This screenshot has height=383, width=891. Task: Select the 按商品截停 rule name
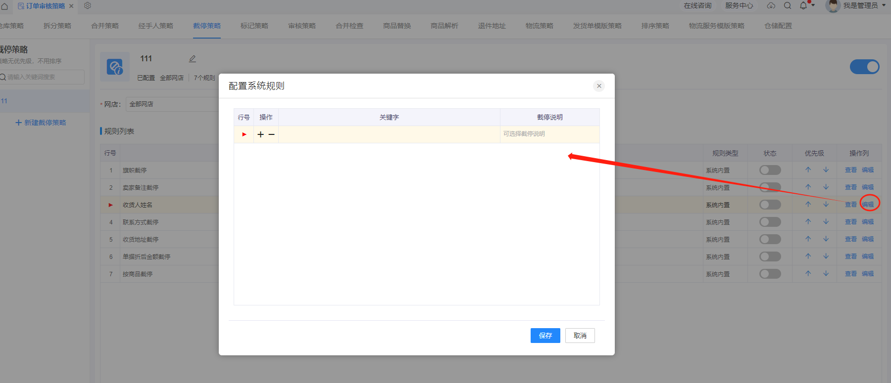[x=138, y=274]
